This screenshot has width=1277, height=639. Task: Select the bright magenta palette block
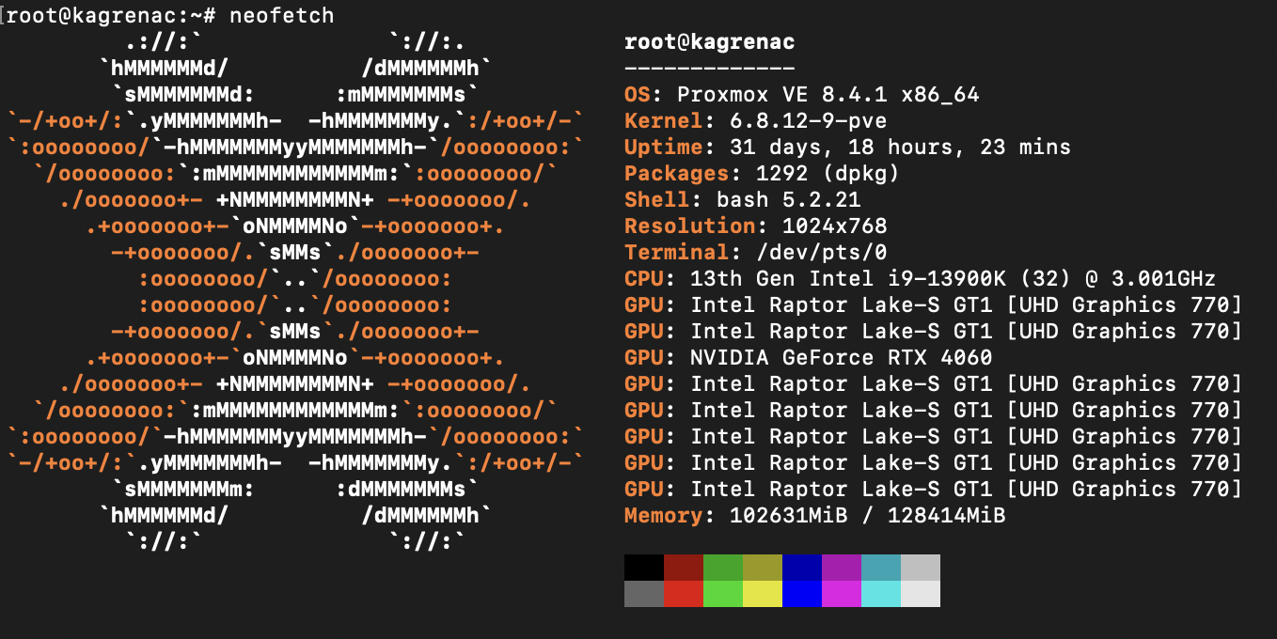(842, 594)
